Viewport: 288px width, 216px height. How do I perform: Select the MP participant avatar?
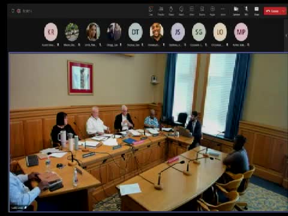click(241, 32)
